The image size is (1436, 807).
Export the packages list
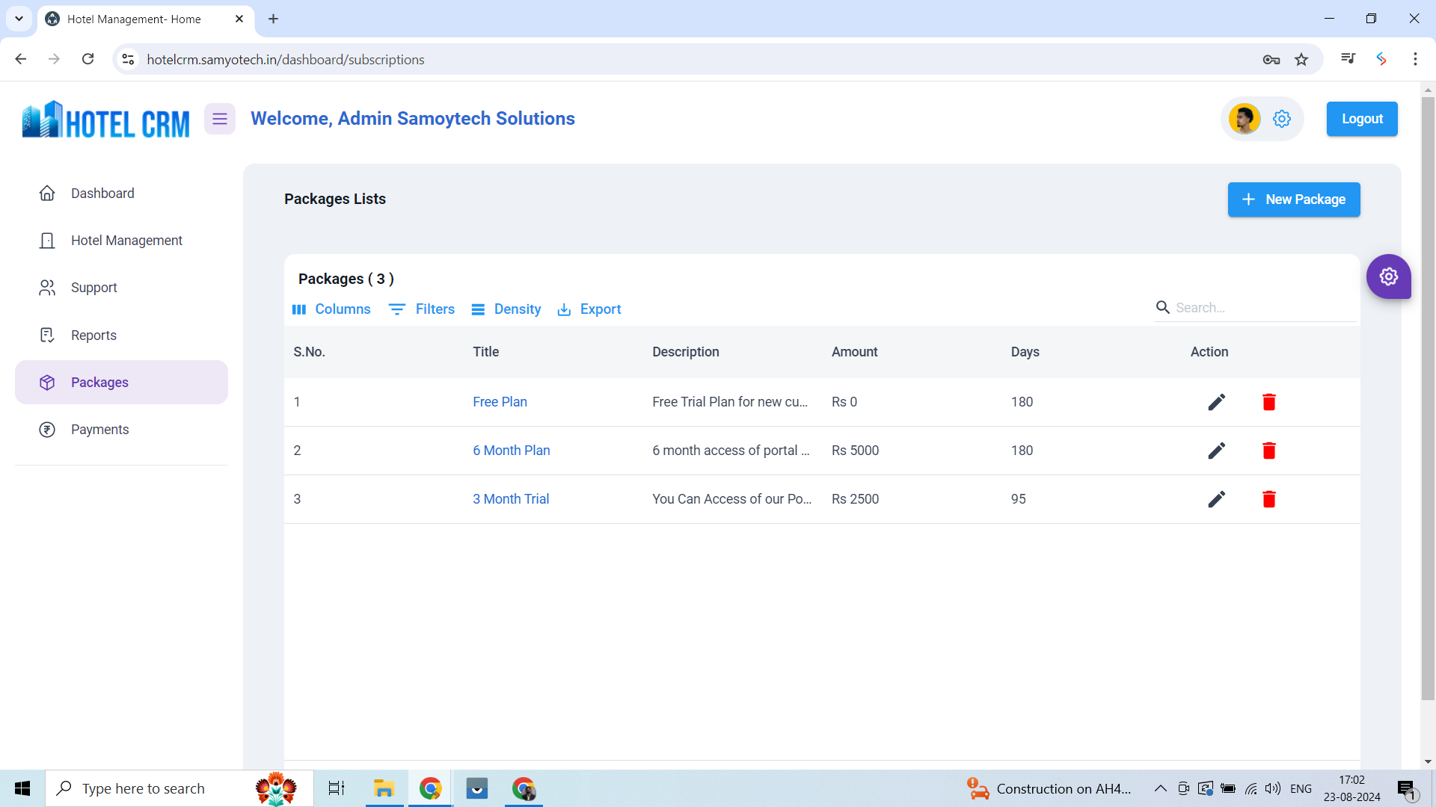[589, 309]
